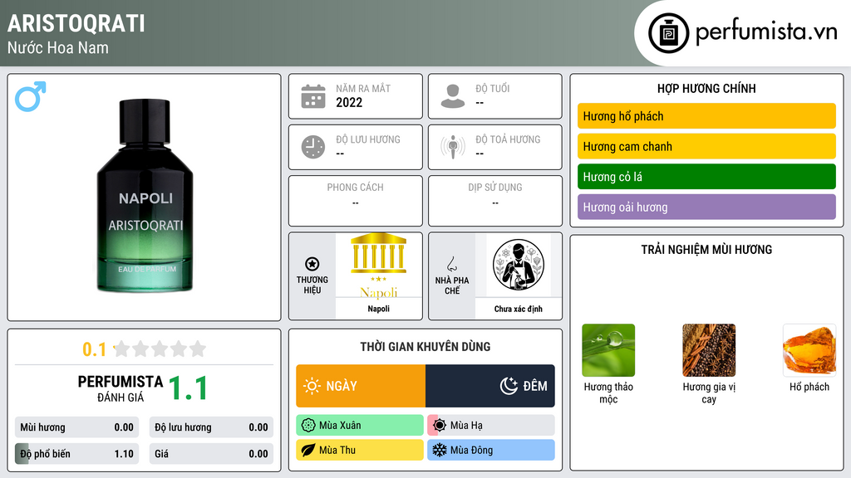Image resolution: width=851 pixels, height=478 pixels.
Task: Click the Napoli Aristoqrati bottle image
Action: tap(145, 195)
